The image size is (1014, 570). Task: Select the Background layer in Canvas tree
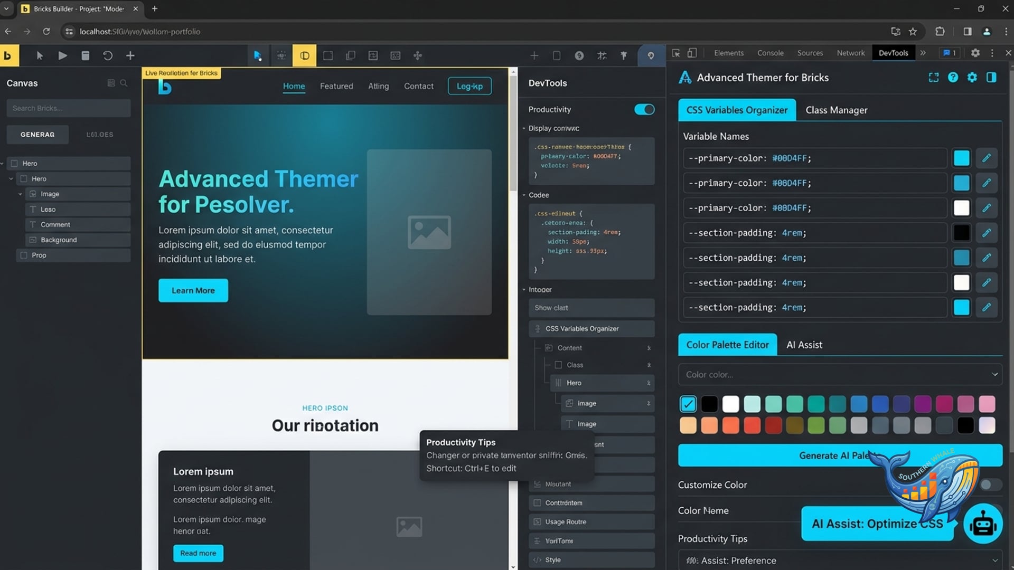(x=78, y=240)
